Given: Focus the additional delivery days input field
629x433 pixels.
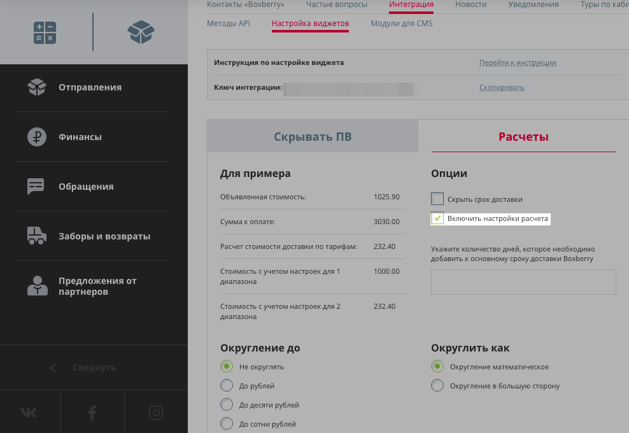Looking at the screenshot, I should [523, 282].
